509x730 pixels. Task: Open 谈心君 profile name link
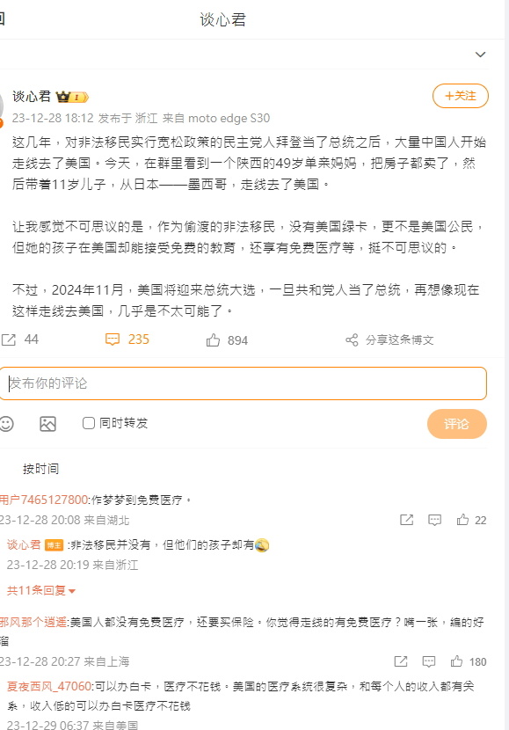(31, 97)
